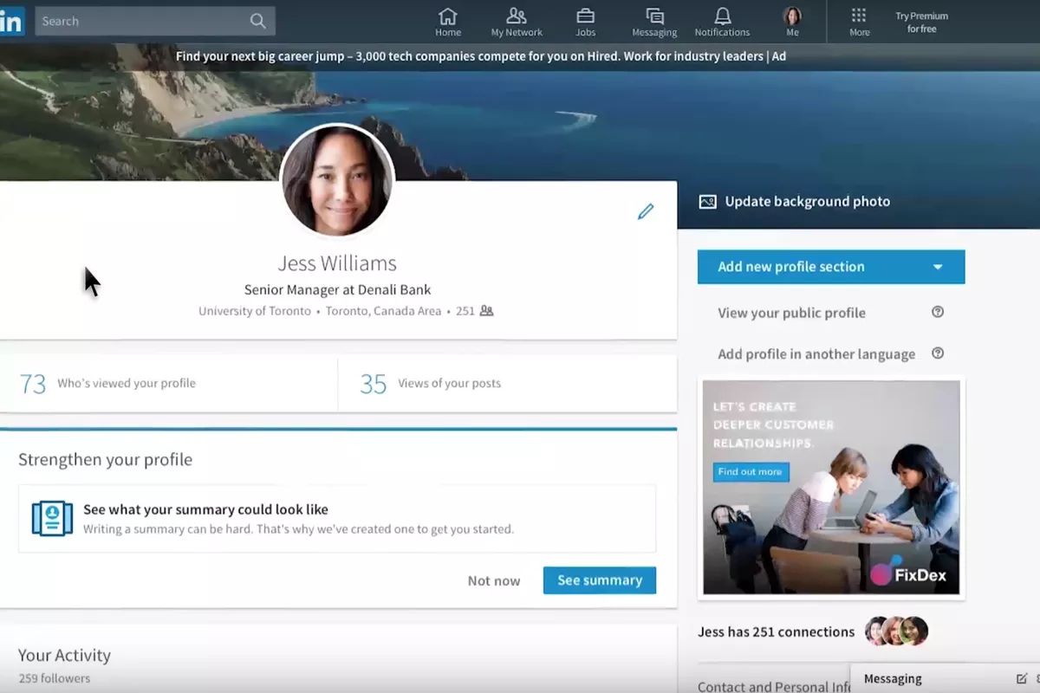The height and width of the screenshot is (693, 1040).
Task: Click the search magnifier icon
Action: (257, 21)
